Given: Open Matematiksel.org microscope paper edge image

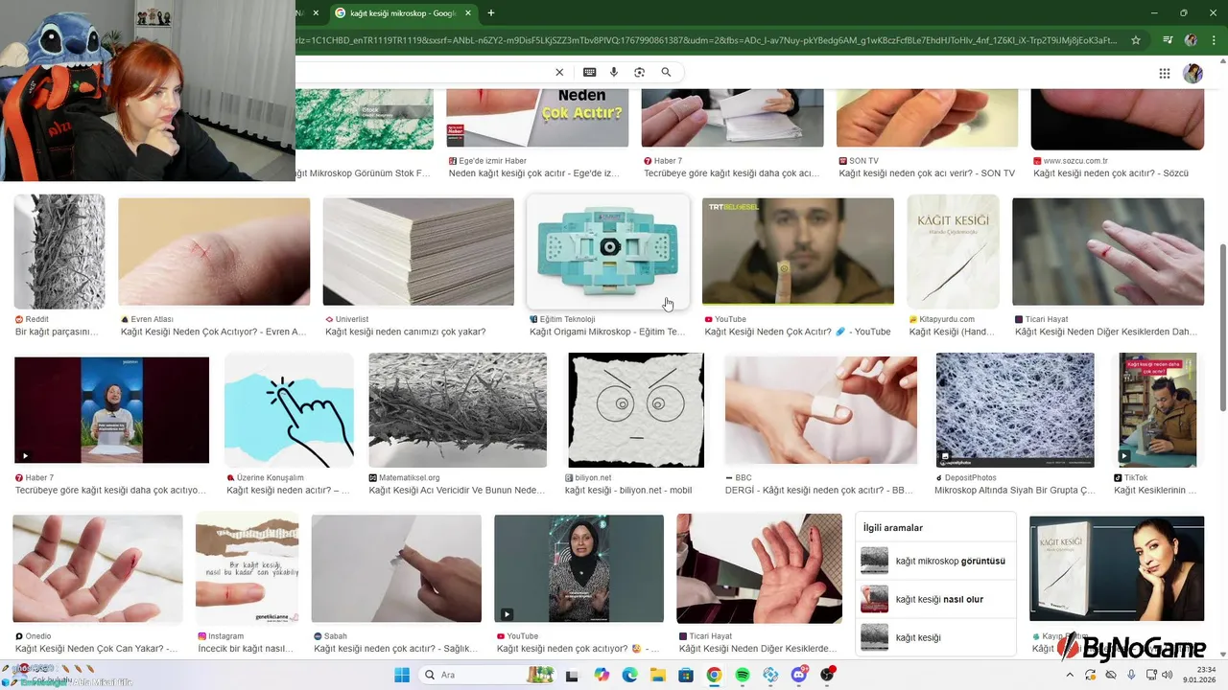Looking at the screenshot, I should tap(458, 410).
